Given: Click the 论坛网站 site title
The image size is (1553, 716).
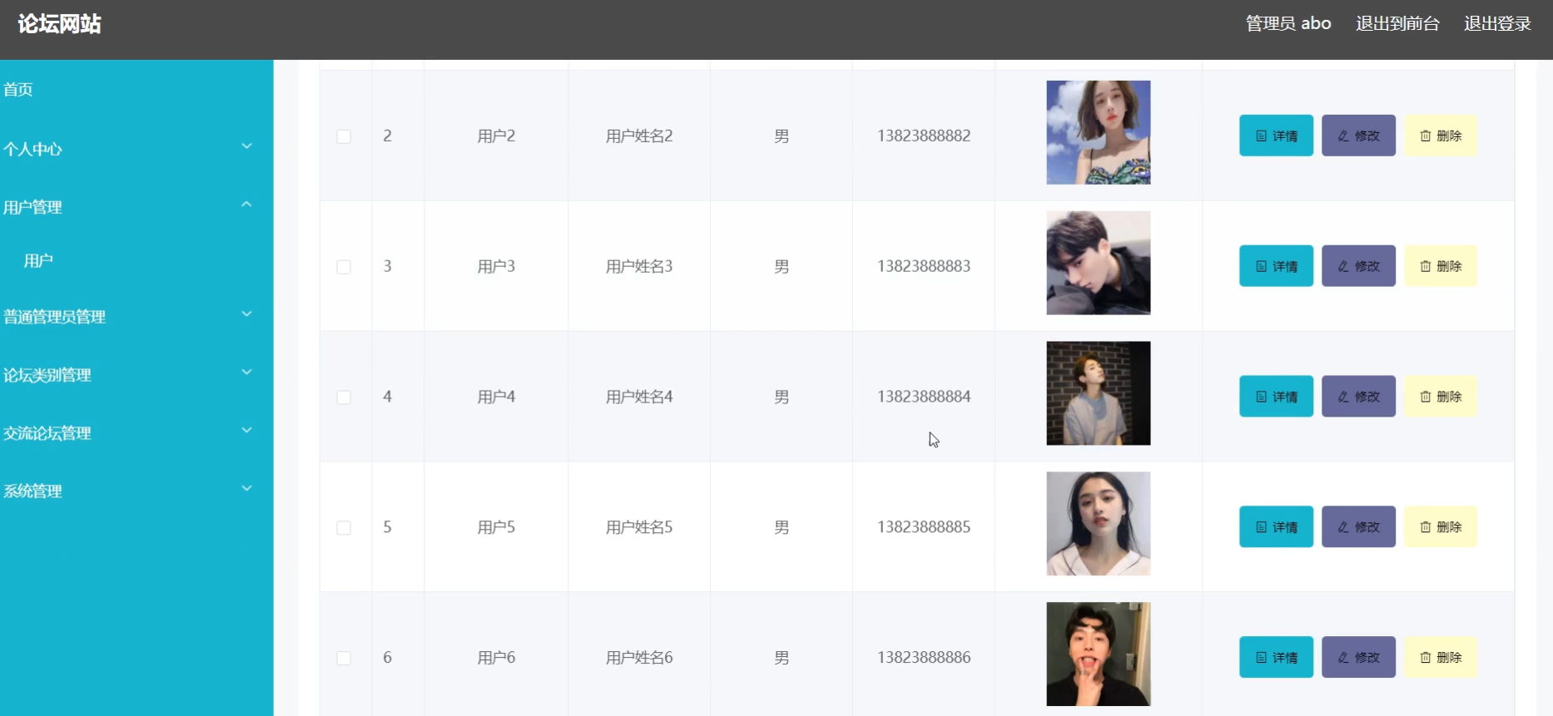Looking at the screenshot, I should tap(60, 23).
